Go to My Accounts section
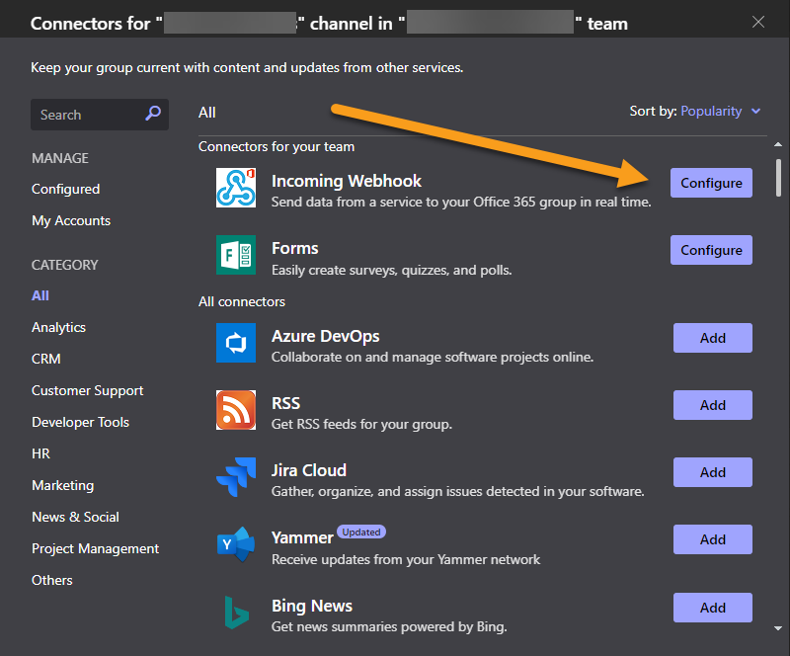This screenshot has width=790, height=656. point(71,220)
